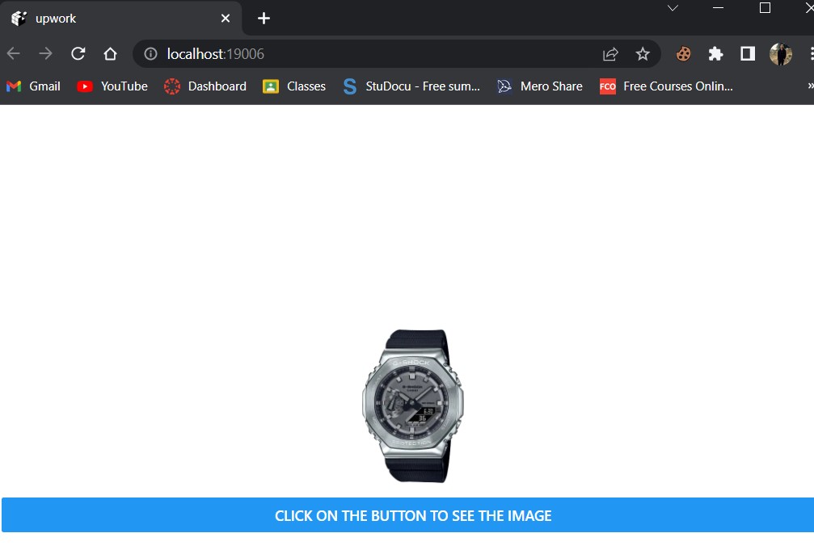814x550 pixels.
Task: Click the share icon in the address bar
Action: tap(610, 53)
